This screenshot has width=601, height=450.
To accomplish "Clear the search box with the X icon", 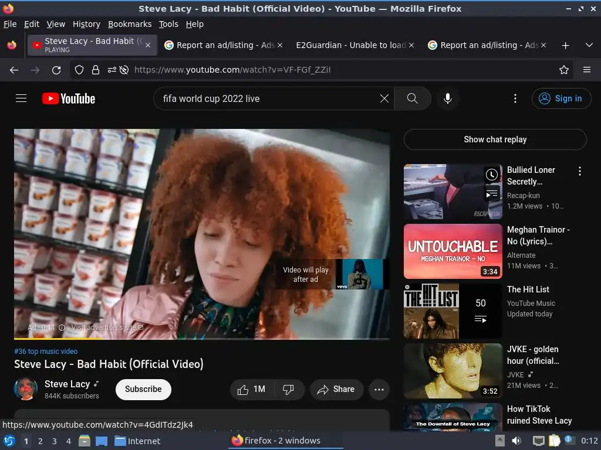I will [x=384, y=98].
